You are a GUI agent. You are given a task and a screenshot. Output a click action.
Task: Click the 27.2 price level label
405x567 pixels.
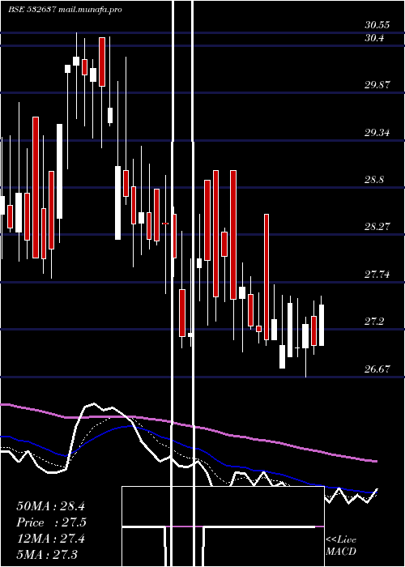(374, 322)
